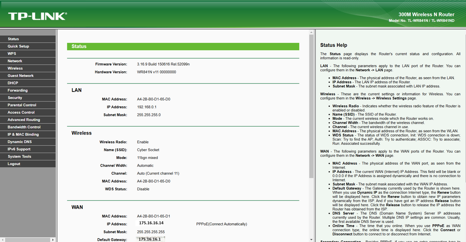Select Access Control in sidebar
Screen dimensions: 466x242
[x=28, y=112]
